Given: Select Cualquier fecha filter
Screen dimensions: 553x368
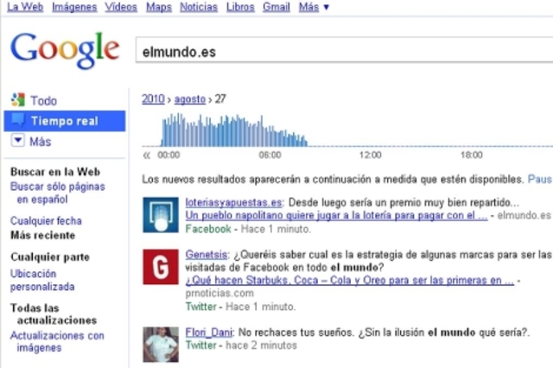Looking at the screenshot, I should [x=46, y=221].
